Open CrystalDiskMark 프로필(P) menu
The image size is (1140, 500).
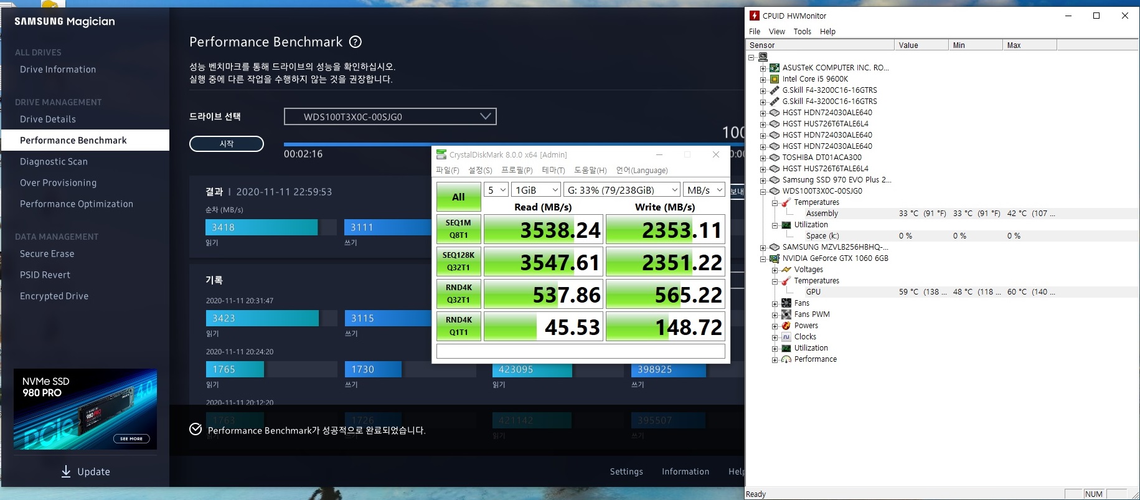517,170
